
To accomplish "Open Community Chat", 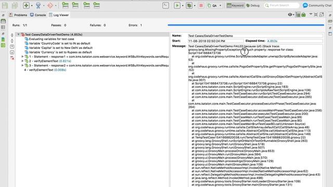I will (x=317, y=5).
